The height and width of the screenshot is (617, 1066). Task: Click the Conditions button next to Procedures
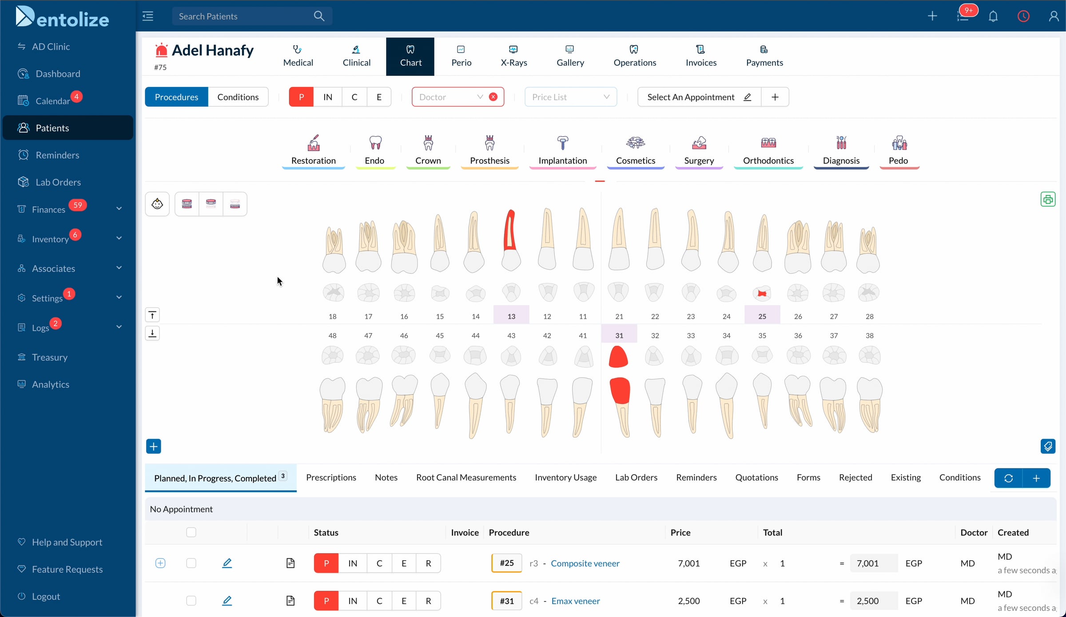[x=238, y=97]
